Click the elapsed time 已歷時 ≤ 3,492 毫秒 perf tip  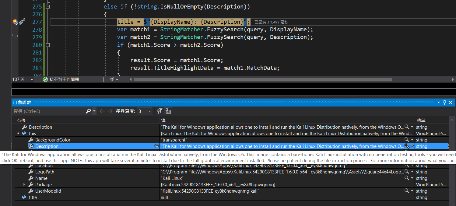point(271,22)
